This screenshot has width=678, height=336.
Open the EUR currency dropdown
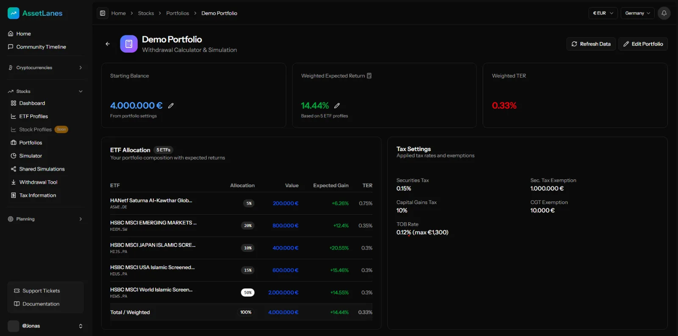coord(603,13)
